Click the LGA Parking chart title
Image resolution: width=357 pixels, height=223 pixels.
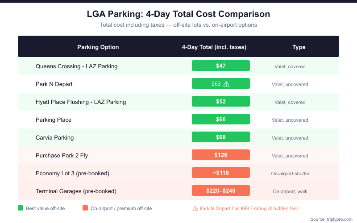(x=178, y=14)
